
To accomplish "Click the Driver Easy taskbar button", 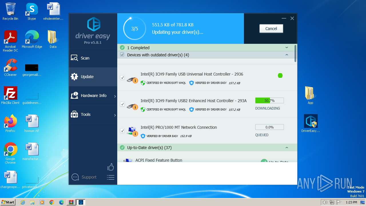I will 81,202.
